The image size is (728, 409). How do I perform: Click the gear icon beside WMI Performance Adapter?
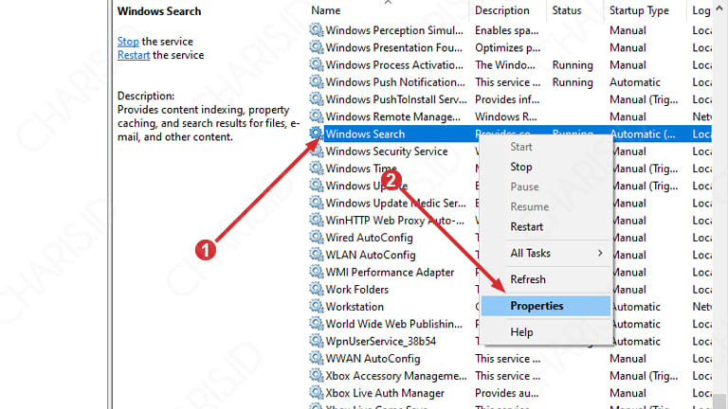coord(317,272)
